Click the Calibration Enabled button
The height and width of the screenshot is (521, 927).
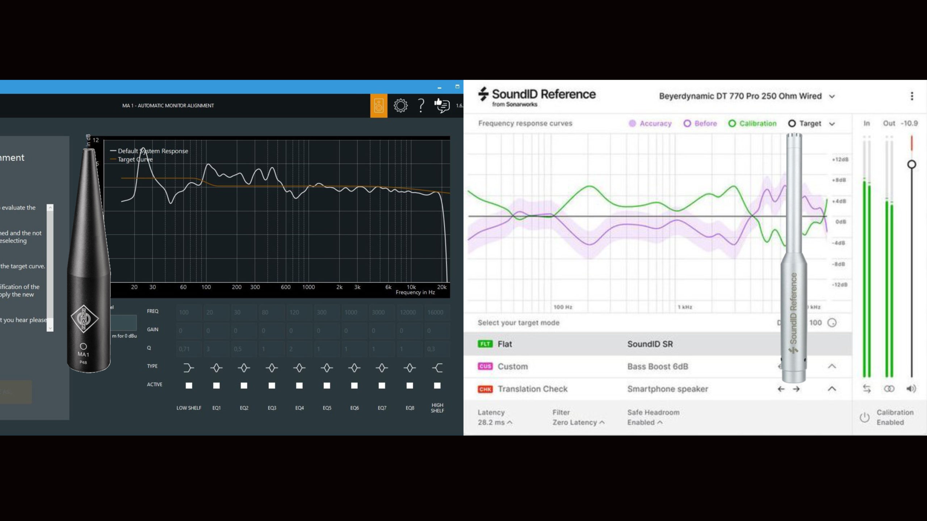click(x=886, y=417)
